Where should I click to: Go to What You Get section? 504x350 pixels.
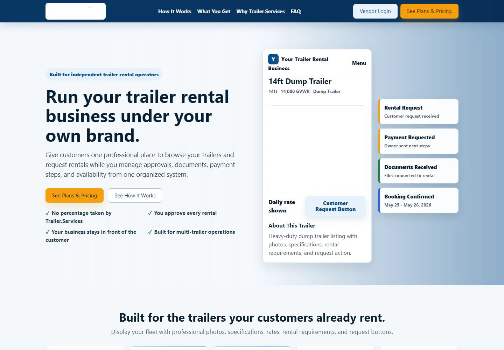coord(214,12)
